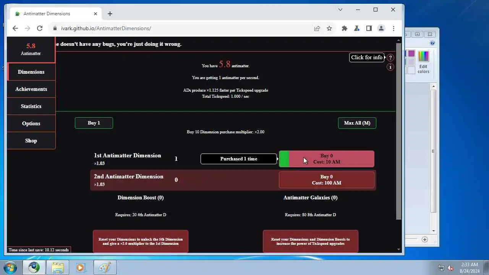The height and width of the screenshot is (275, 489).
Task: Open the Dimensions tab in sidebar
Action: point(31,72)
